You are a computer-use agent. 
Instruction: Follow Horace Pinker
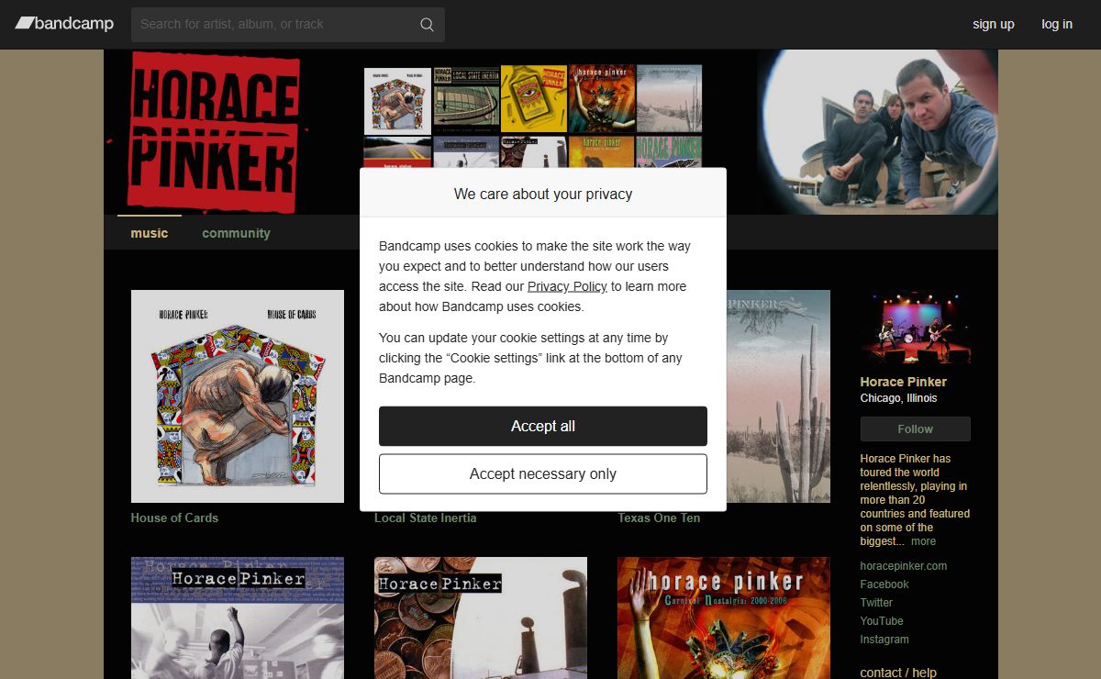pos(915,429)
